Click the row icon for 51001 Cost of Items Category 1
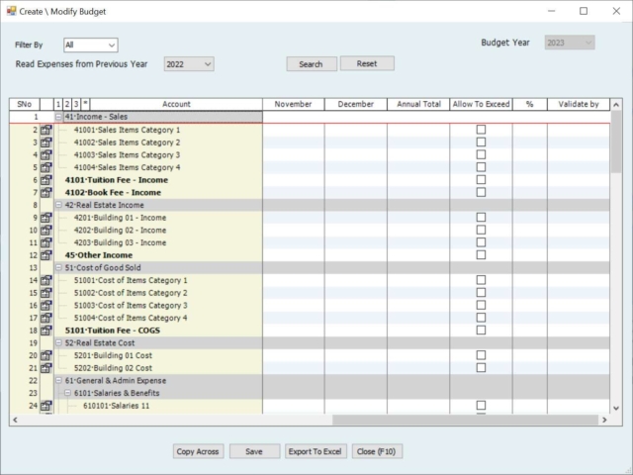This screenshot has width=633, height=475. [x=46, y=280]
